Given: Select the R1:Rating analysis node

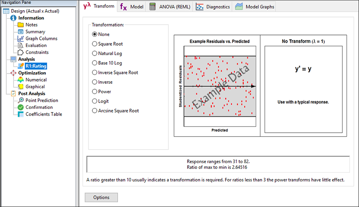Looking at the screenshot, I should point(35,66).
